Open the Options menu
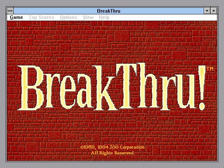This screenshot has height=168, width=224. (x=68, y=17)
